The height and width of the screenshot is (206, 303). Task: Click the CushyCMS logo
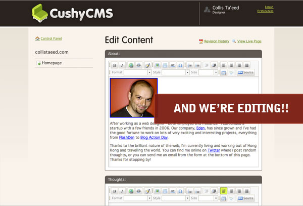[72, 13]
